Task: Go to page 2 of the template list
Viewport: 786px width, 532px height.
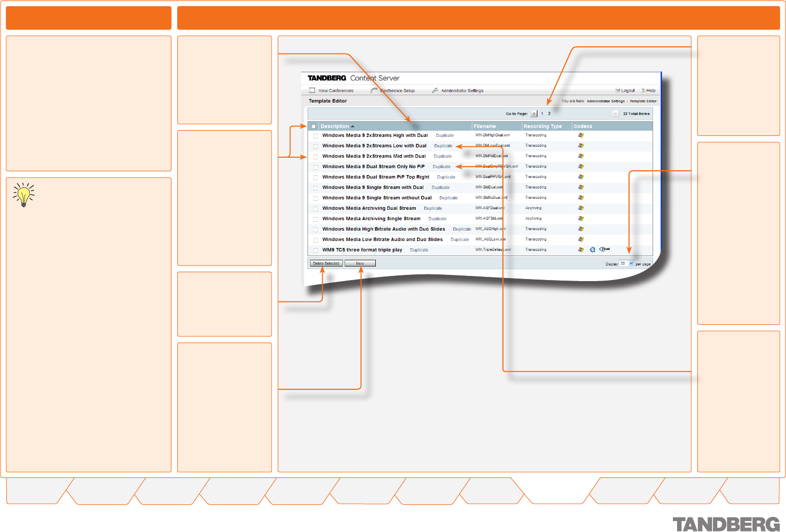Action: (x=549, y=113)
